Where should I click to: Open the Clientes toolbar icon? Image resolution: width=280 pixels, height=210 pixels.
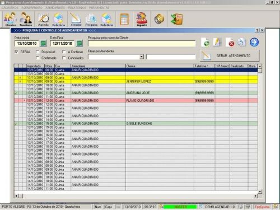pyautogui.click(x=11, y=19)
